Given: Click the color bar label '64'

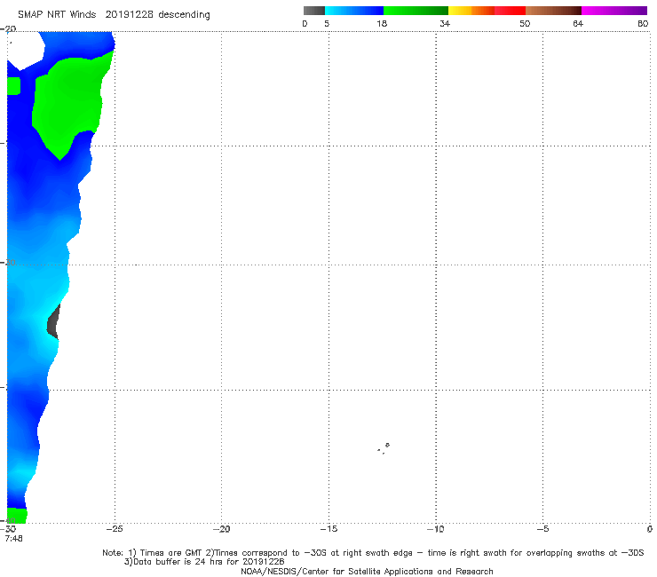Looking at the screenshot, I should (578, 24).
